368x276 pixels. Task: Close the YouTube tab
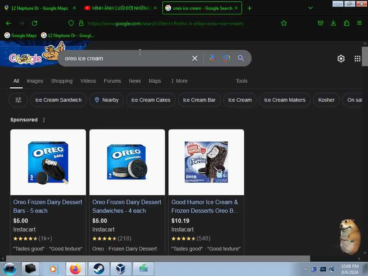155,8
